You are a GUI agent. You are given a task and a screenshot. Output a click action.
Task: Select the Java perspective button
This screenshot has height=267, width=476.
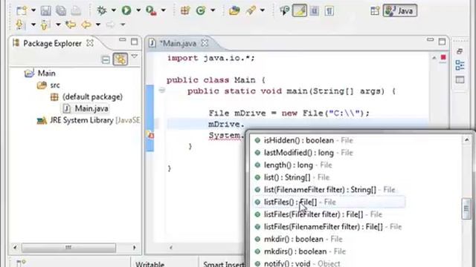tap(400, 11)
